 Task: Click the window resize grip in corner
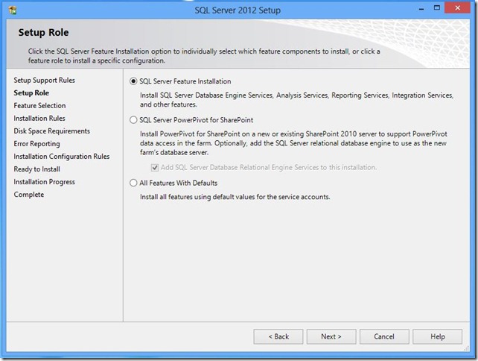click(x=466, y=348)
